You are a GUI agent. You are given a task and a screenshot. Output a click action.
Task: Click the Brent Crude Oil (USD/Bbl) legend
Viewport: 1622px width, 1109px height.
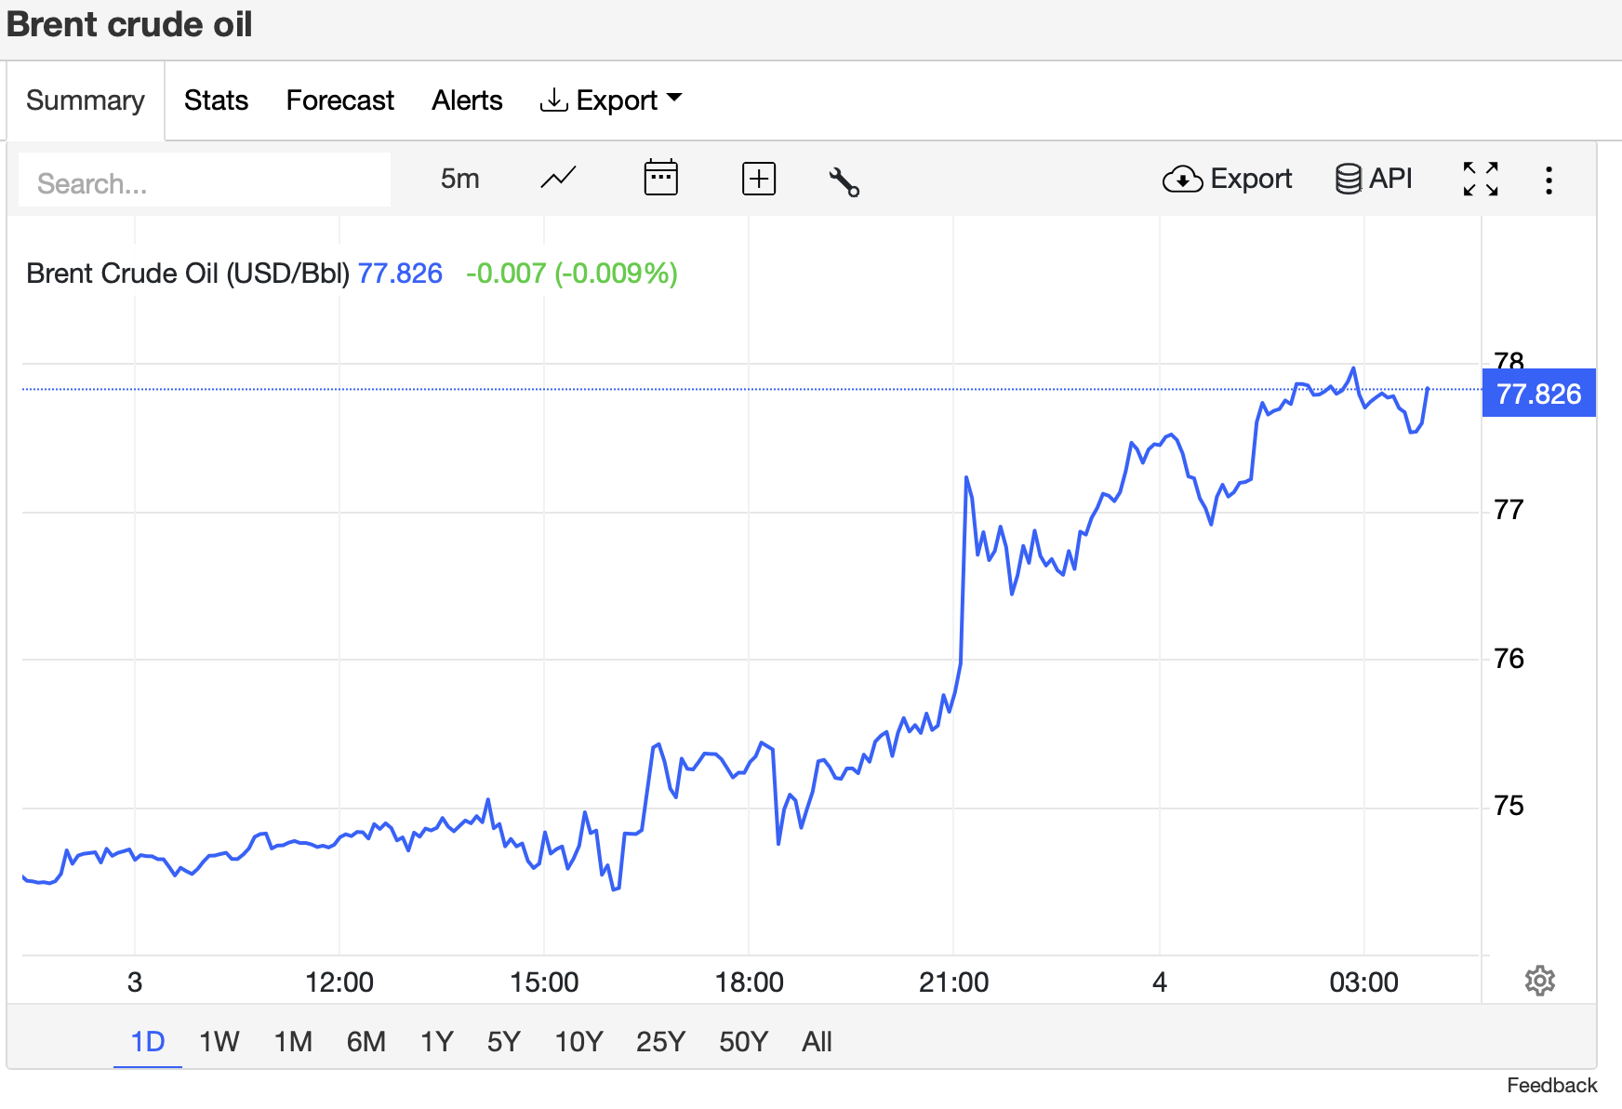188,274
